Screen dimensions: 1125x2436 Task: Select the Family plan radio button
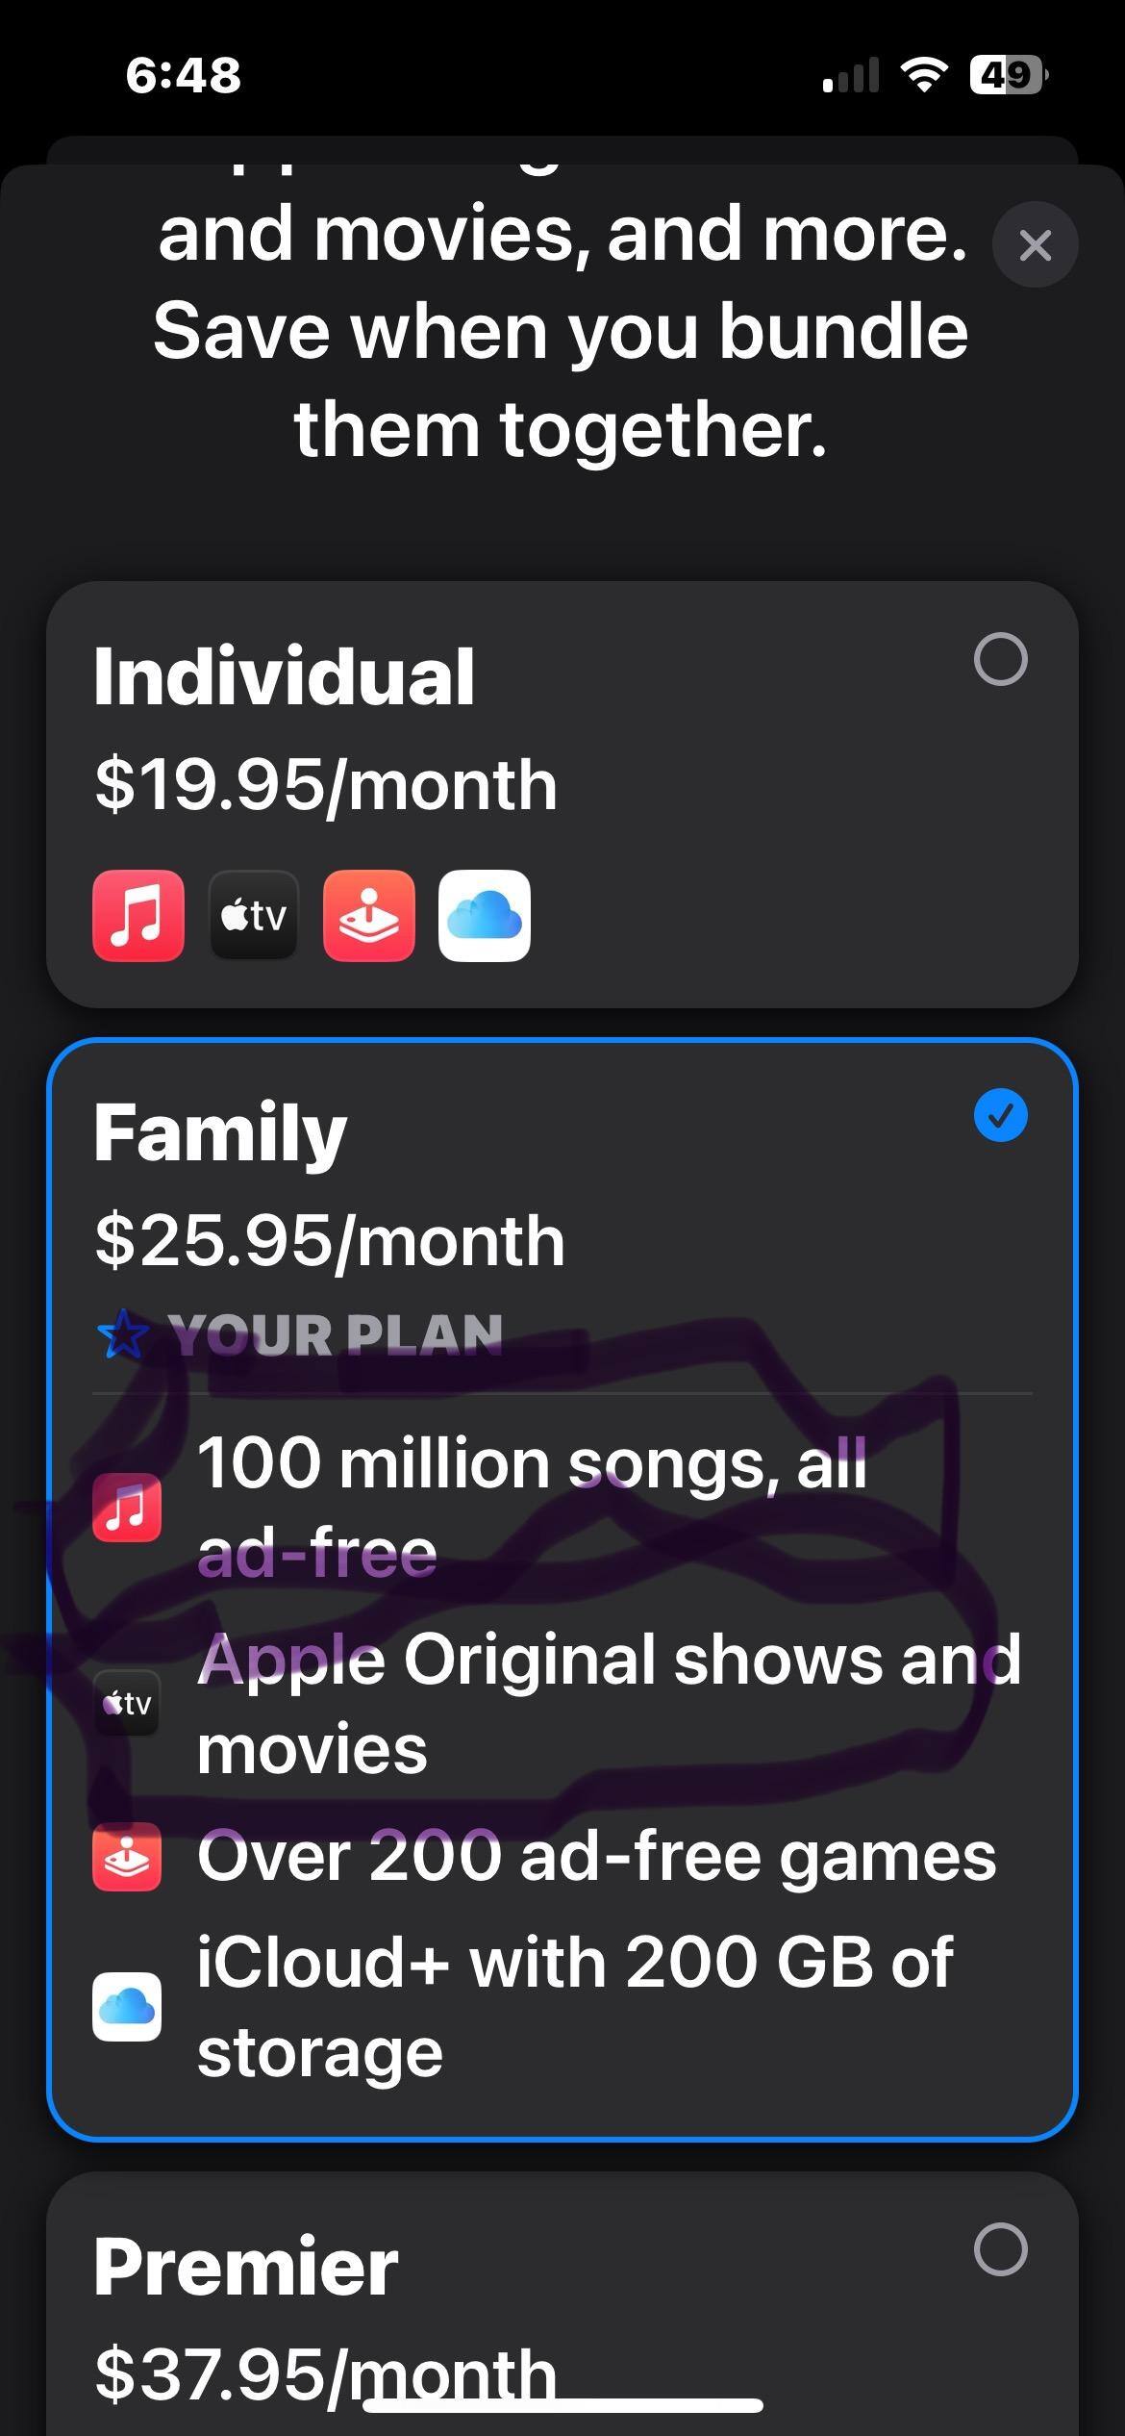pyautogui.click(x=1000, y=1116)
